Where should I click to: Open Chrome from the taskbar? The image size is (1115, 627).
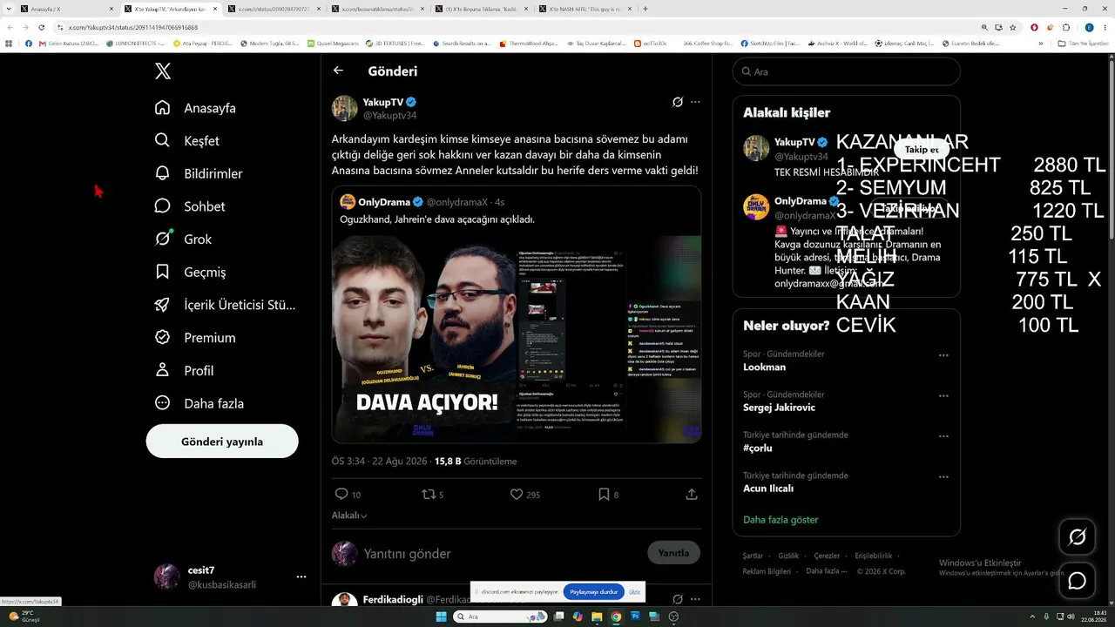coord(616,617)
